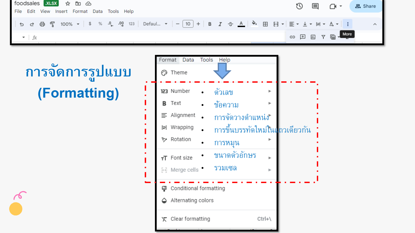This screenshot has width=415, height=233.
Task: Open version history clock icon
Action: coord(299,6)
